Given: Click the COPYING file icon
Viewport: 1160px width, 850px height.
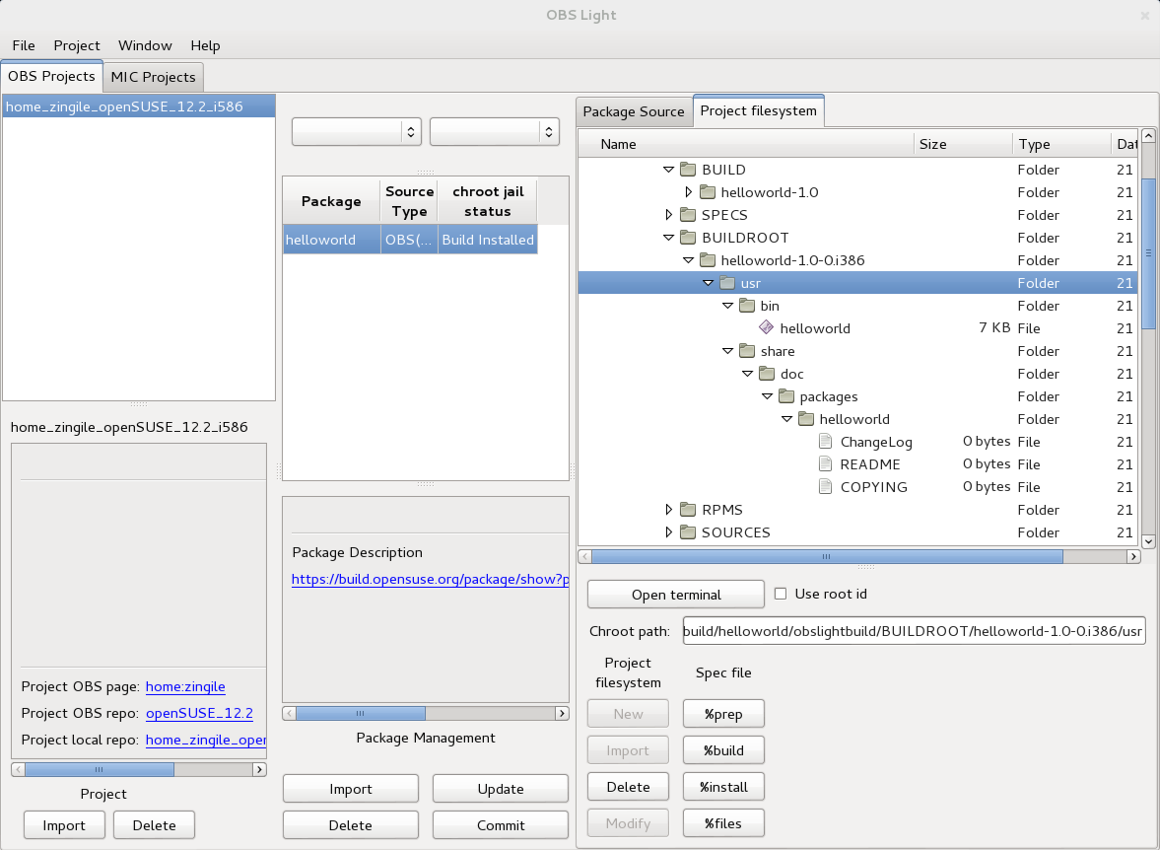Looking at the screenshot, I should pos(824,486).
